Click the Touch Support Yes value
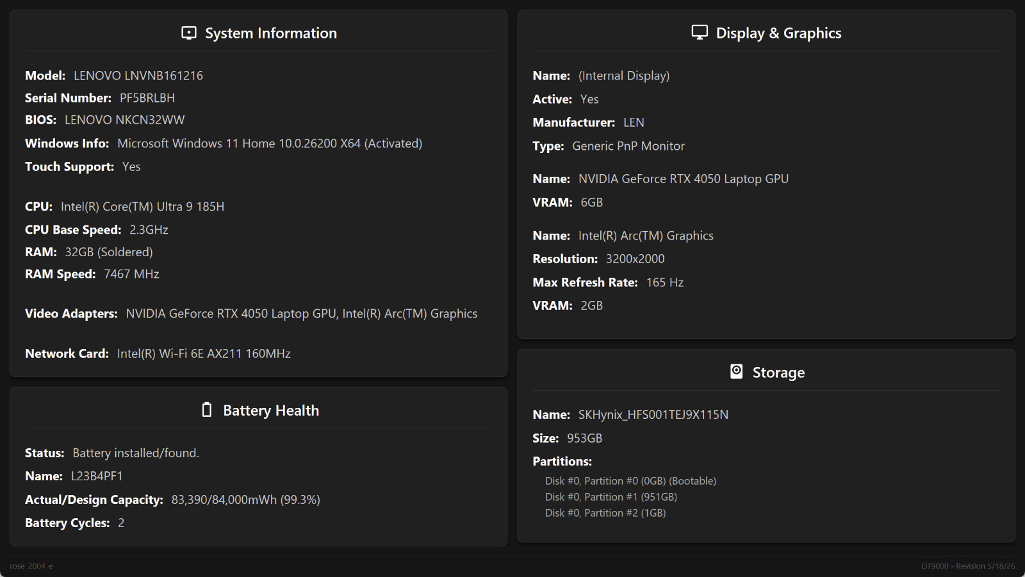This screenshot has width=1025, height=577. click(131, 167)
